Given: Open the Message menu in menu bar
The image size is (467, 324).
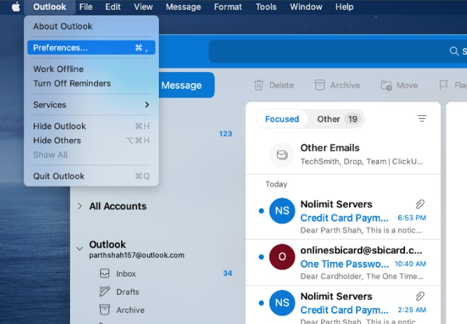Looking at the screenshot, I should [x=183, y=7].
